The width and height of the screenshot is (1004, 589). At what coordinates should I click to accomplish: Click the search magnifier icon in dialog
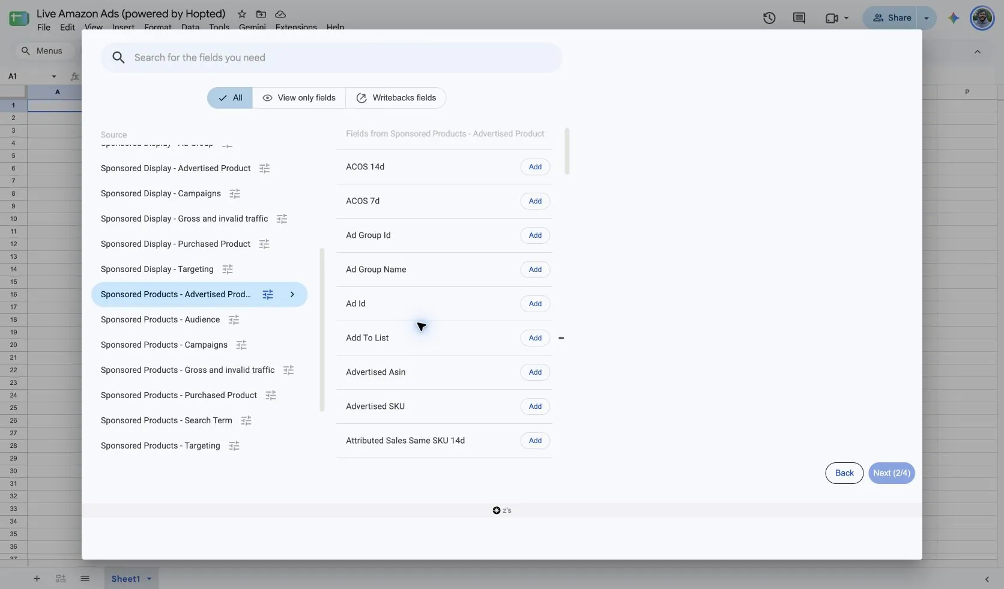pyautogui.click(x=119, y=58)
